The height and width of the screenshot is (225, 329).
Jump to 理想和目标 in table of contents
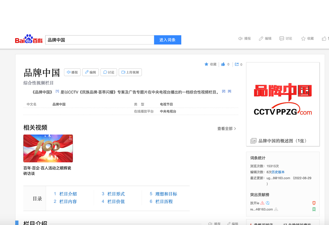coord(166,194)
